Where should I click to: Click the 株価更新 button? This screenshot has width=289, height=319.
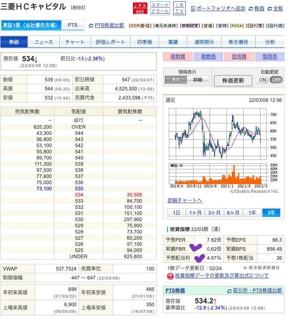coord(233,81)
